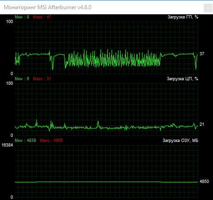Select the 'Загрузка ЦП, %' graph title
Image resolution: width=213 pixels, height=200 pixels.
click(183, 79)
